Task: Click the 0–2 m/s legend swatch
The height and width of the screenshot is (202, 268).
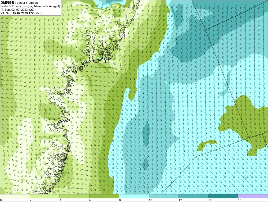Action: click(x=15, y=196)
